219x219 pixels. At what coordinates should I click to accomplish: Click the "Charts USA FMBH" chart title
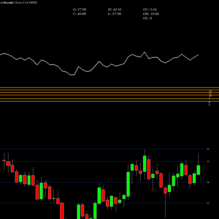(x=26, y=3)
